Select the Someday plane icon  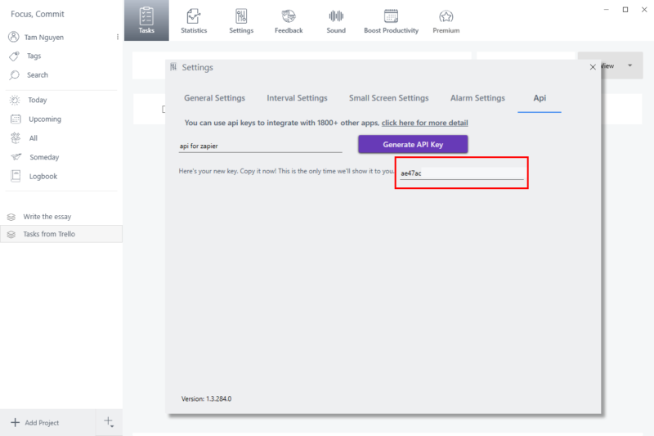tap(16, 157)
